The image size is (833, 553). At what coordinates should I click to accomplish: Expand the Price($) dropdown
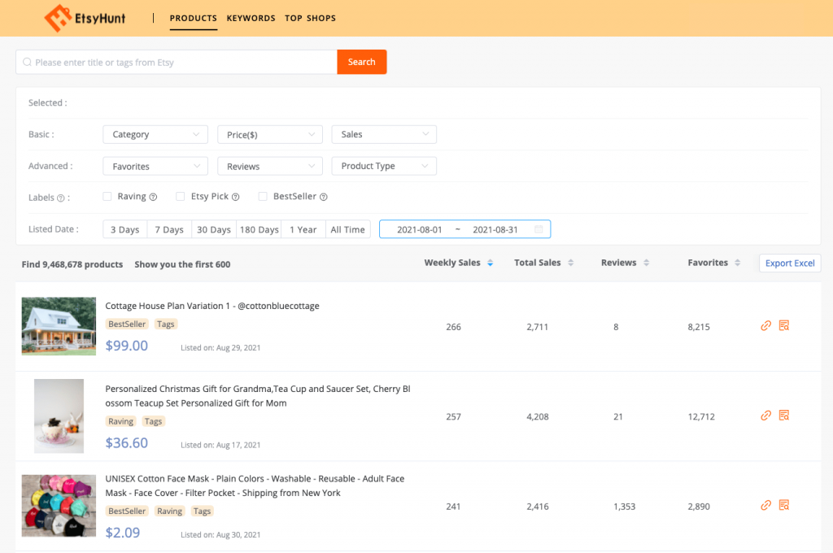269,134
